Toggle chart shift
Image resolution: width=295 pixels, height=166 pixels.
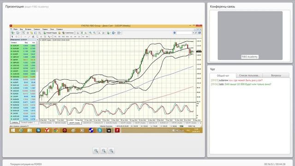click(x=103, y=33)
